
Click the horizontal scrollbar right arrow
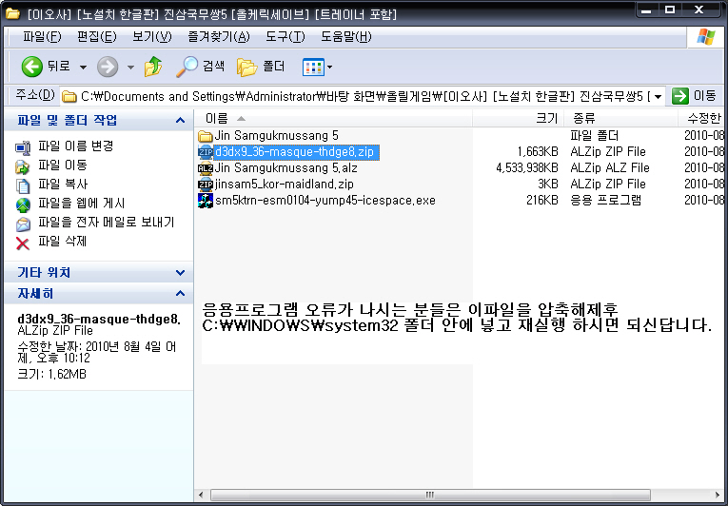(718, 495)
